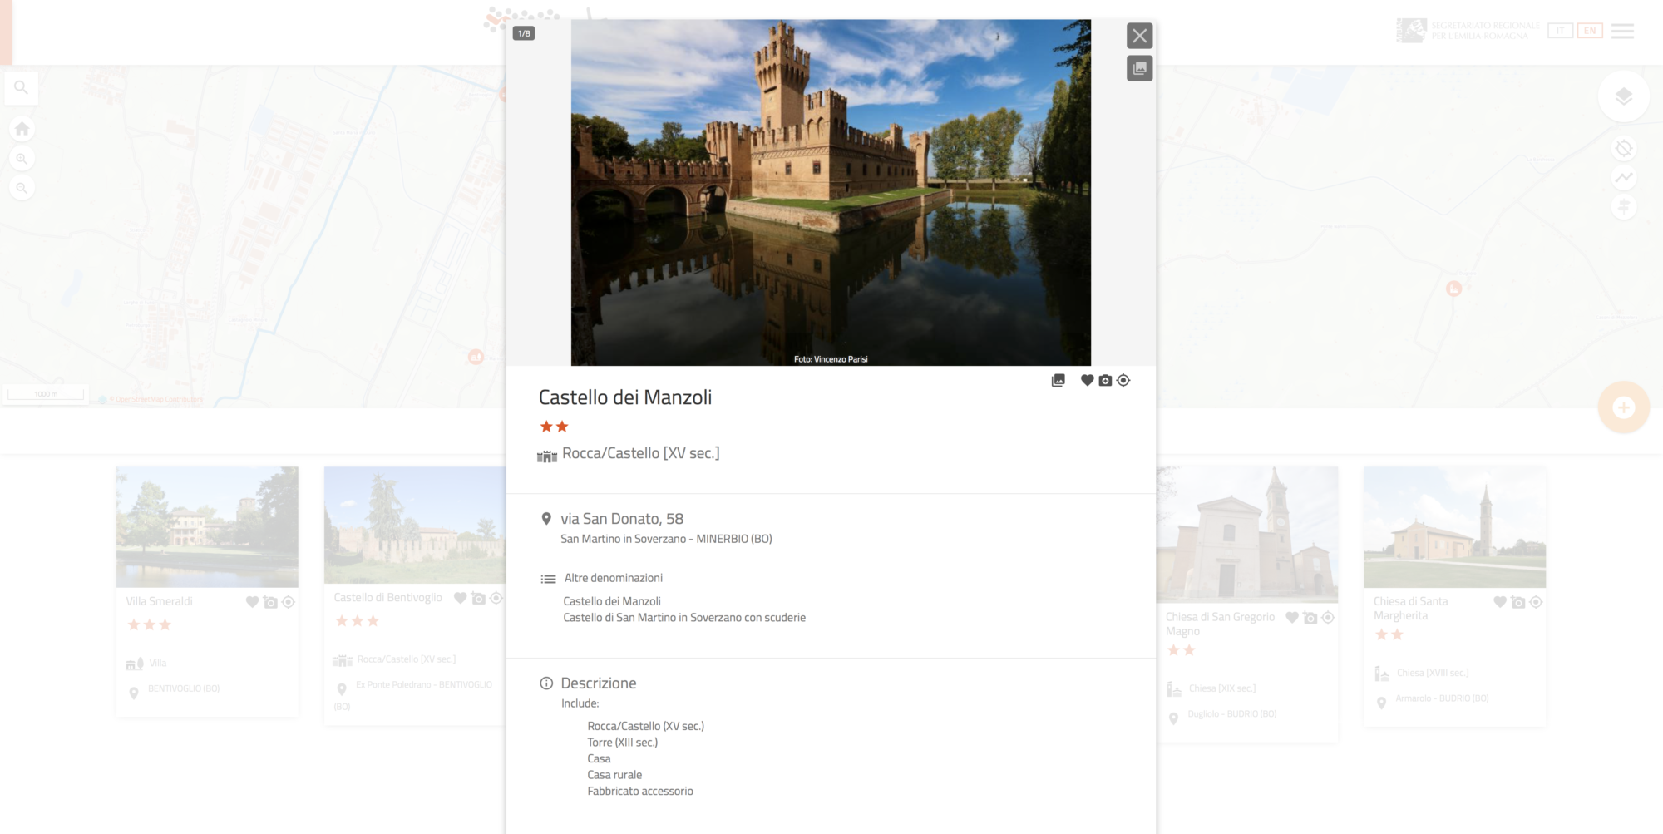The height and width of the screenshot is (834, 1663).
Task: Click the info icon beside Descrizione
Action: 546,683
